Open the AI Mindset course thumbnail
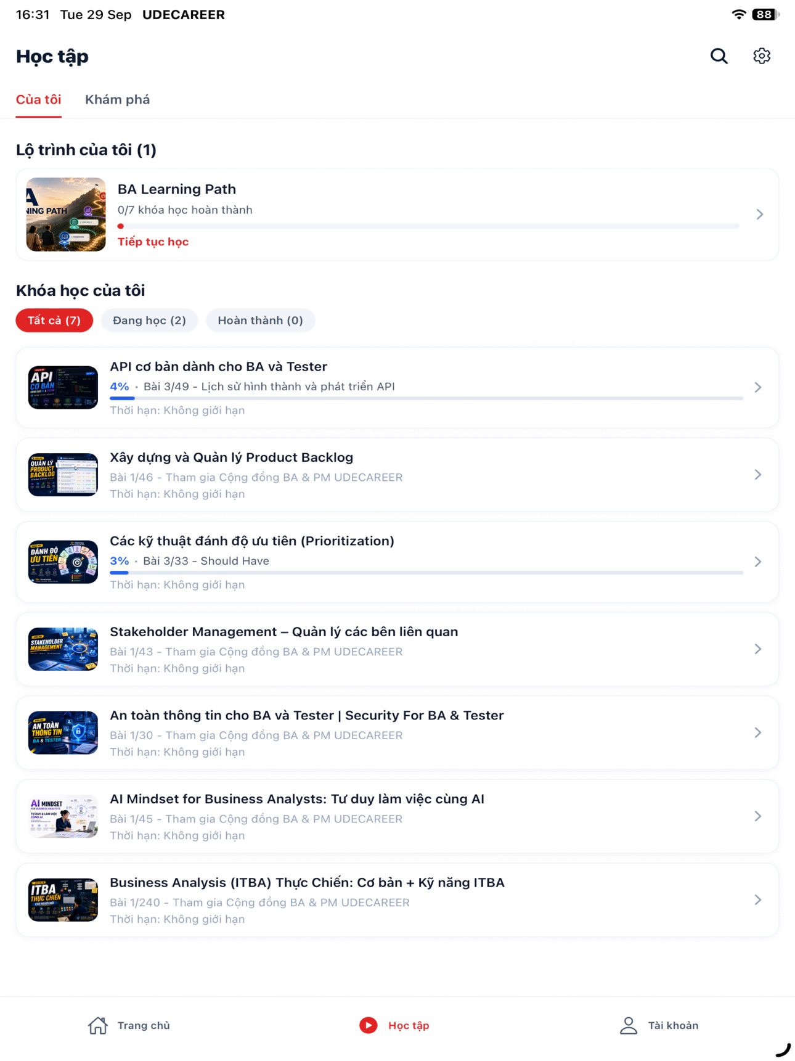 (63, 816)
